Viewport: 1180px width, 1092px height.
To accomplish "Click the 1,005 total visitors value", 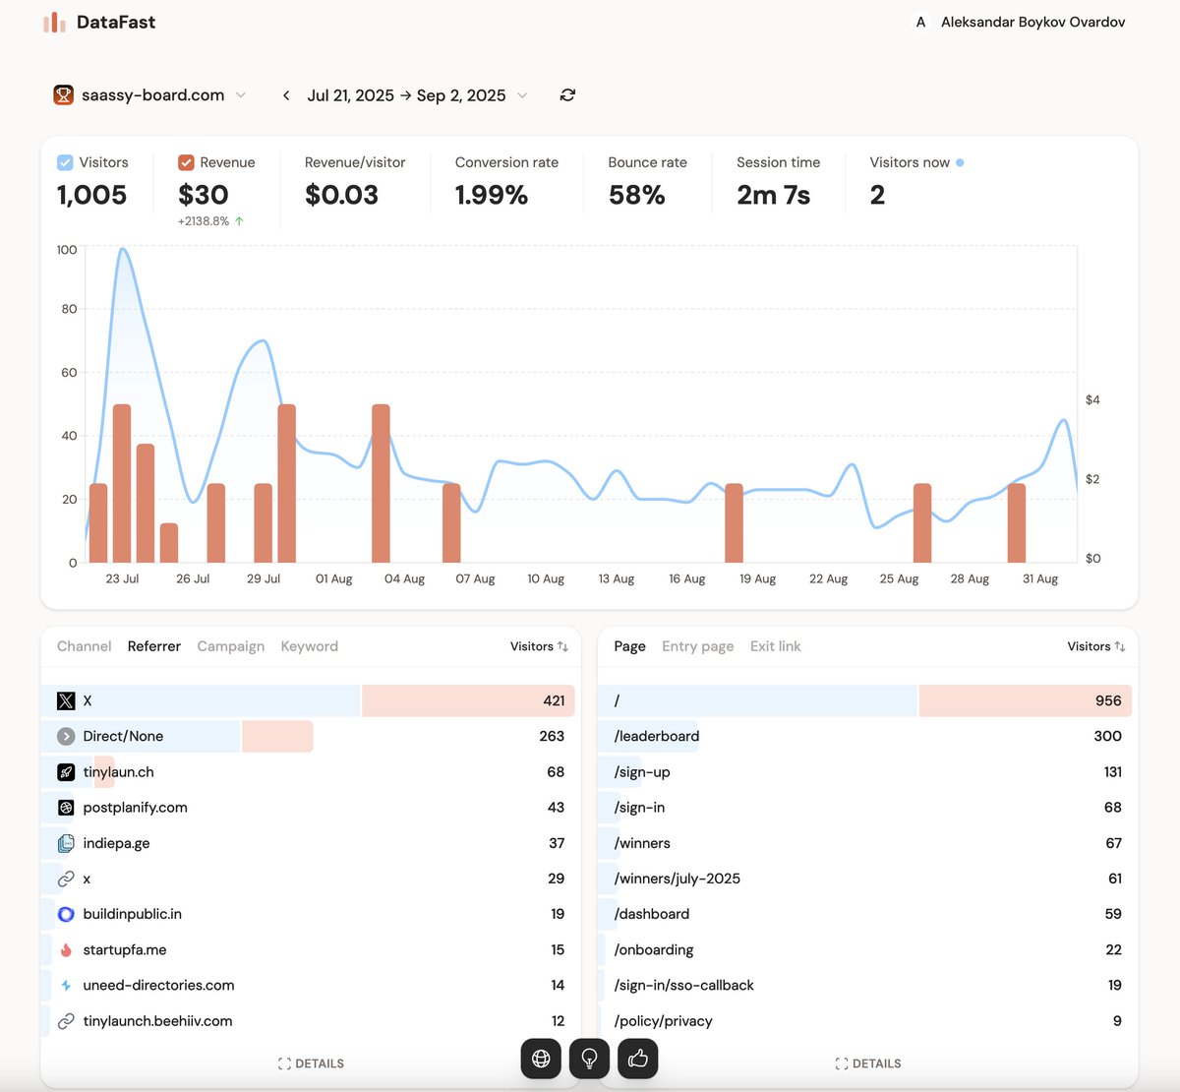I will click(91, 195).
